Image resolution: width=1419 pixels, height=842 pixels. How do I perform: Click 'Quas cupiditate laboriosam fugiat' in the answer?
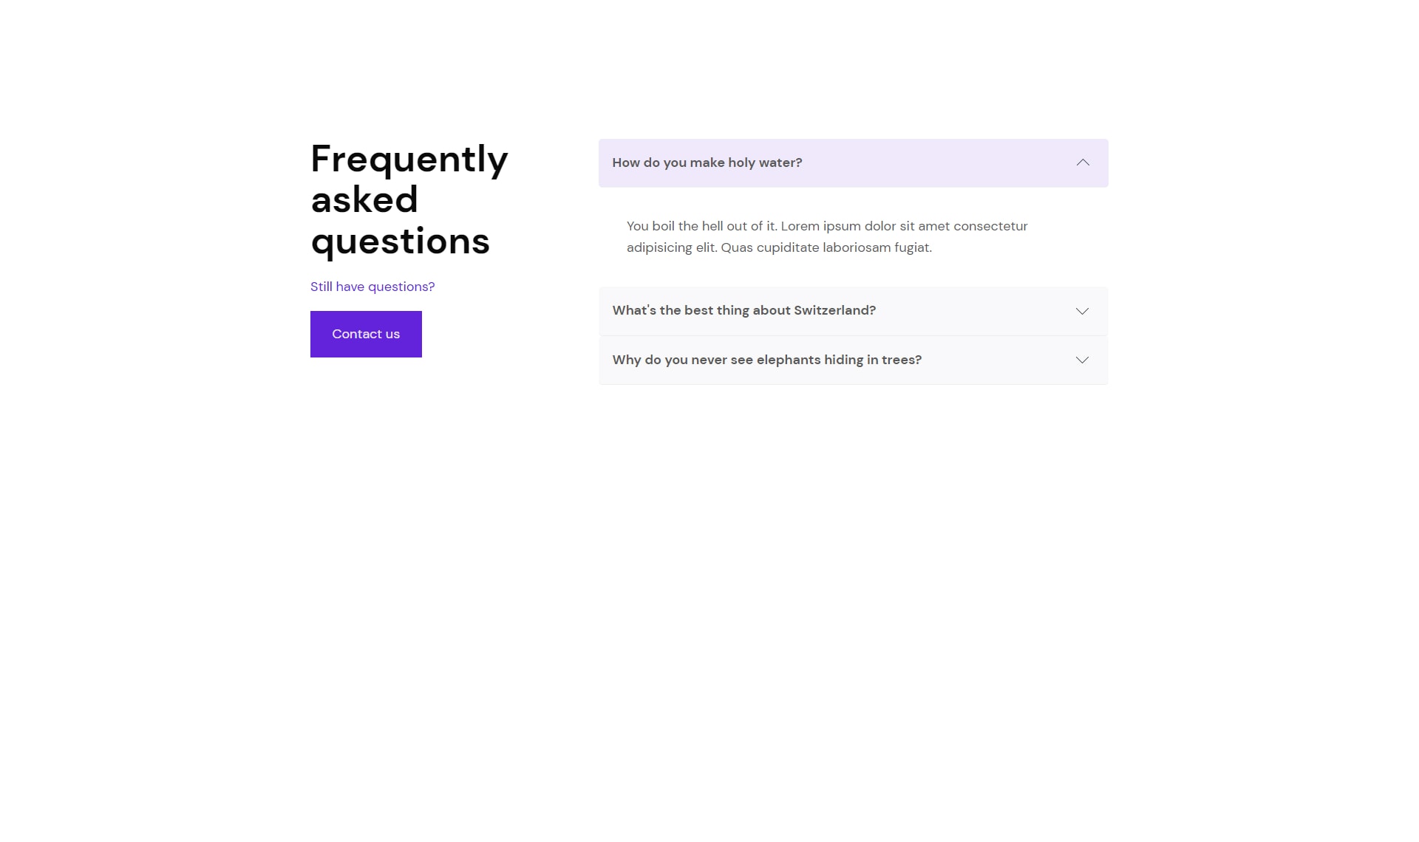tap(826, 247)
